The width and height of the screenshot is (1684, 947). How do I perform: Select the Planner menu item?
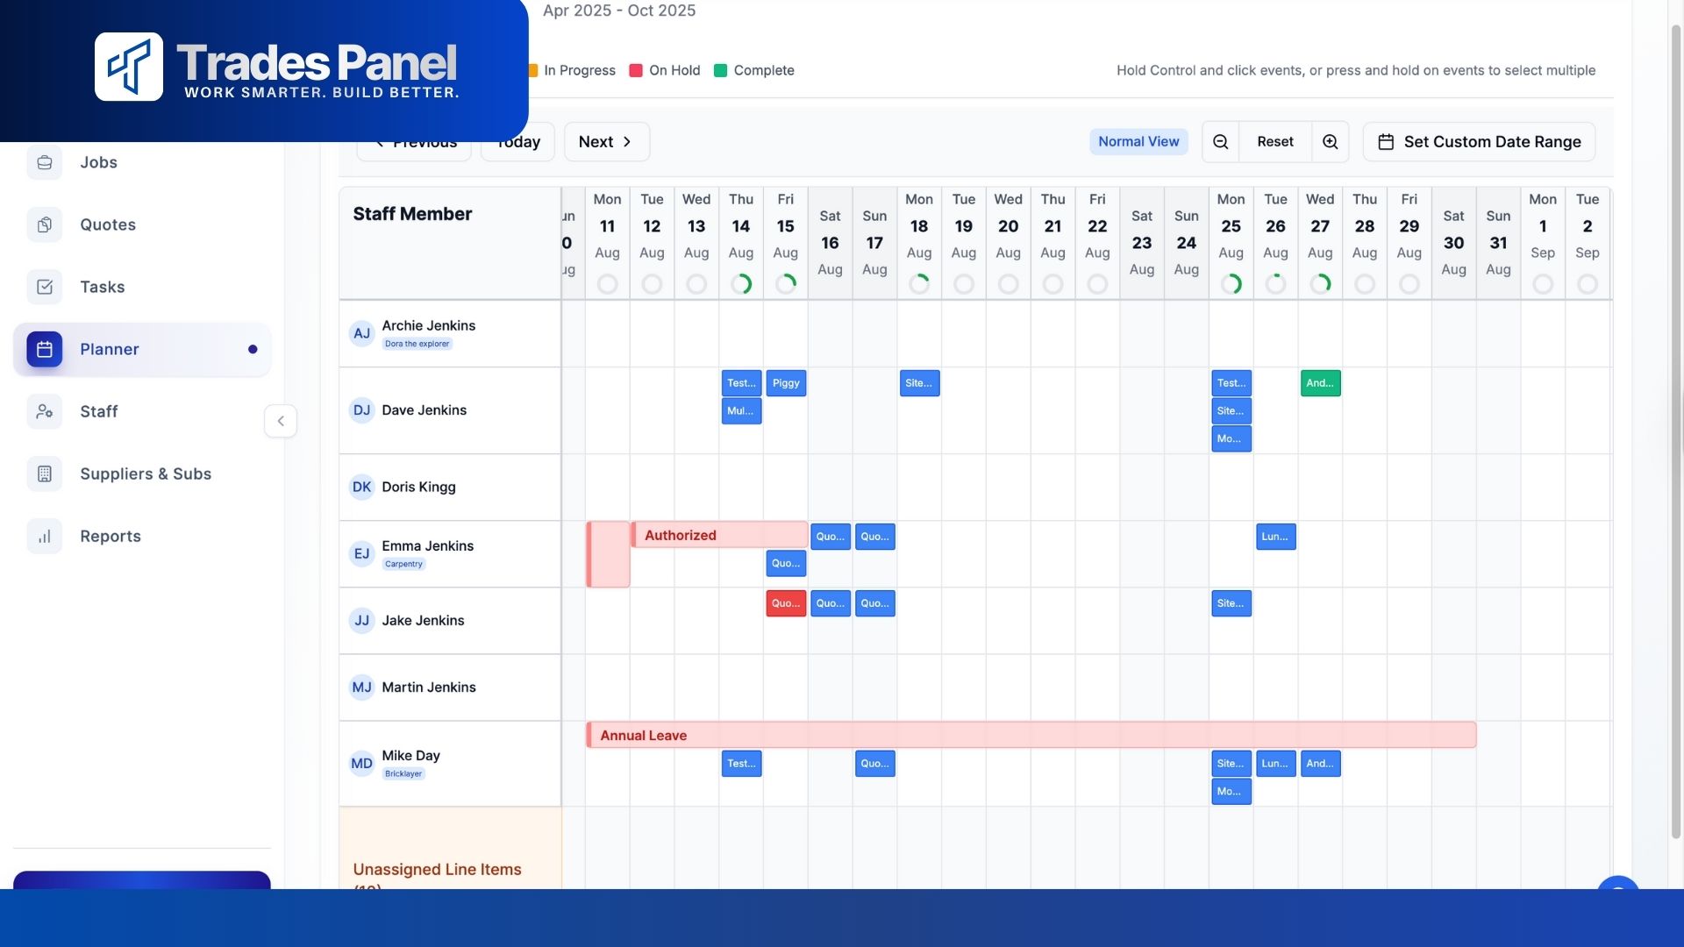tap(110, 349)
